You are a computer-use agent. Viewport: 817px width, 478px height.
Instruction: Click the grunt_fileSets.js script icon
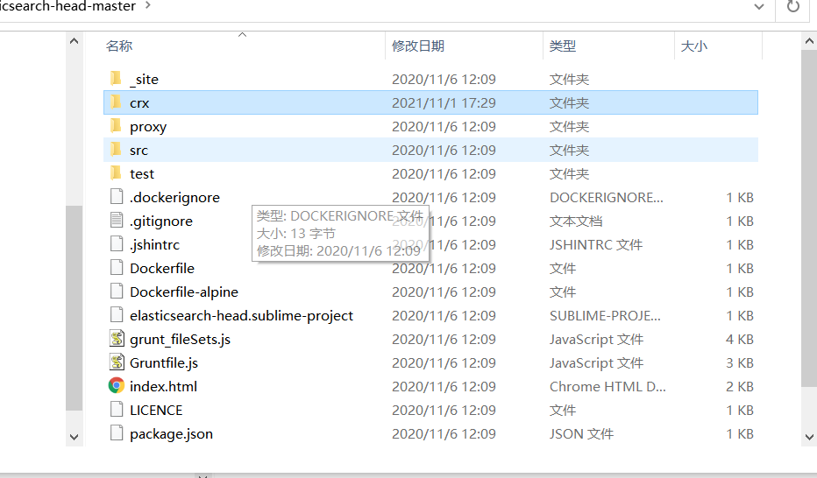(x=117, y=339)
